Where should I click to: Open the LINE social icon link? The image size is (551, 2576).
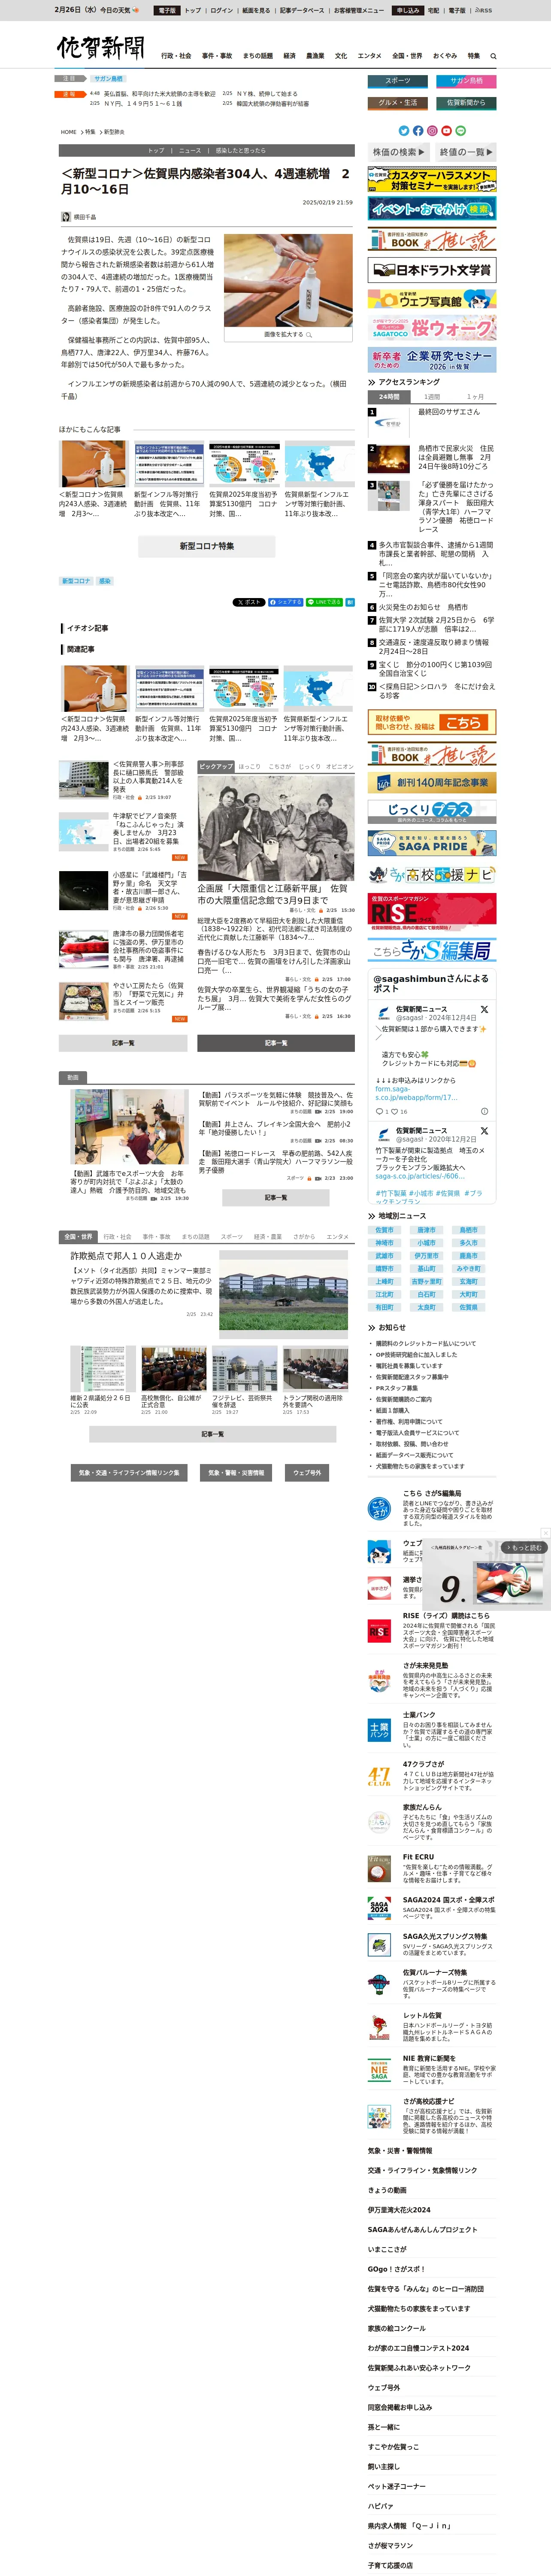click(x=460, y=131)
